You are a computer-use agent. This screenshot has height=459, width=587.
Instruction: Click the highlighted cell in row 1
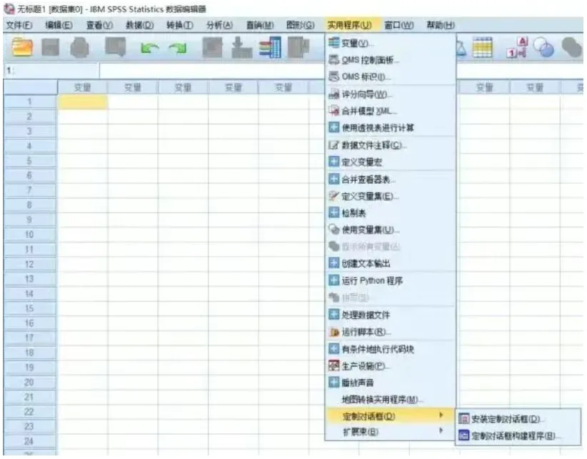[83, 102]
